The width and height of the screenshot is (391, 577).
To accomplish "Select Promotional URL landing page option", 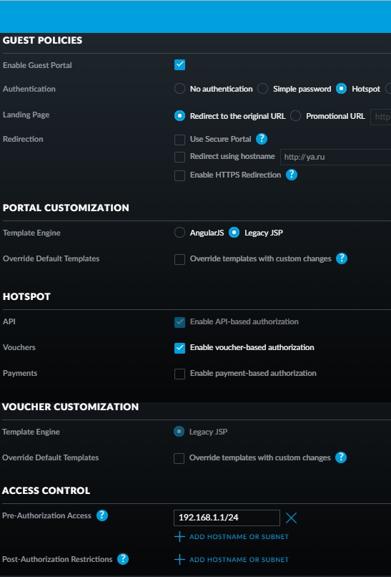I will click(295, 116).
